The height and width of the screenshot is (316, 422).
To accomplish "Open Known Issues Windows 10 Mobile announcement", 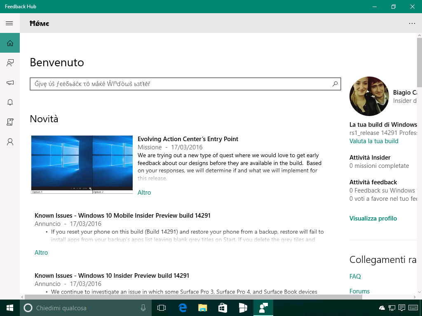I will (x=122, y=216).
